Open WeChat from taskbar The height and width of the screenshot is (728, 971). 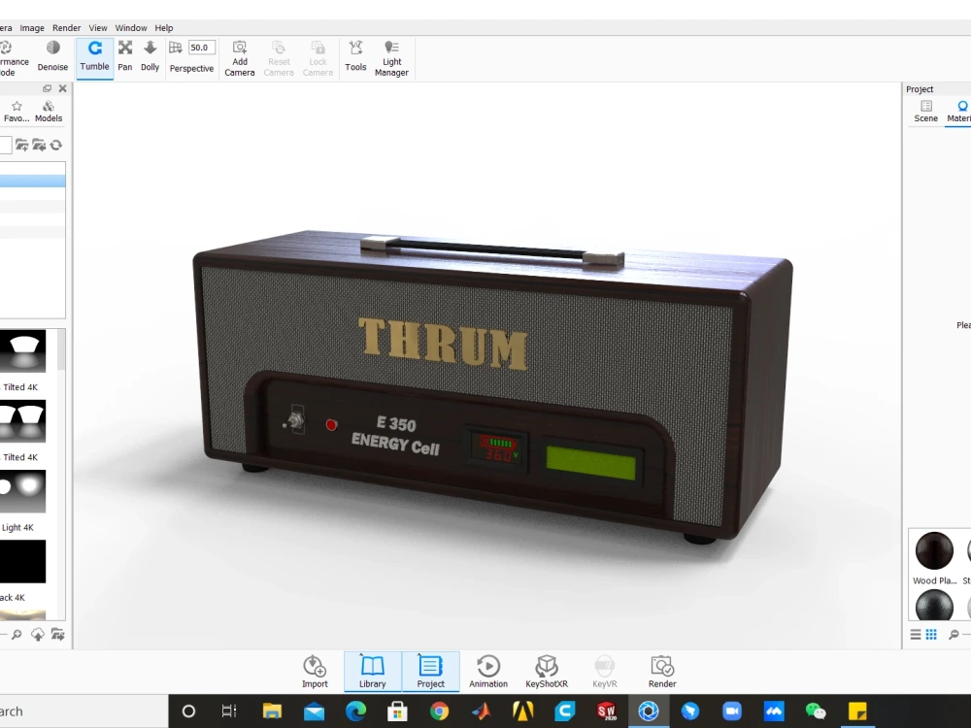point(816,711)
